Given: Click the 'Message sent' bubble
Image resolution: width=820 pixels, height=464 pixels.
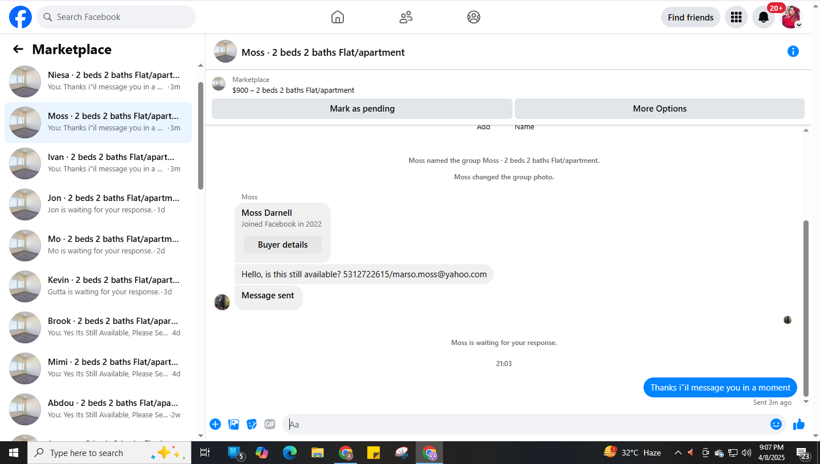Looking at the screenshot, I should tap(268, 297).
